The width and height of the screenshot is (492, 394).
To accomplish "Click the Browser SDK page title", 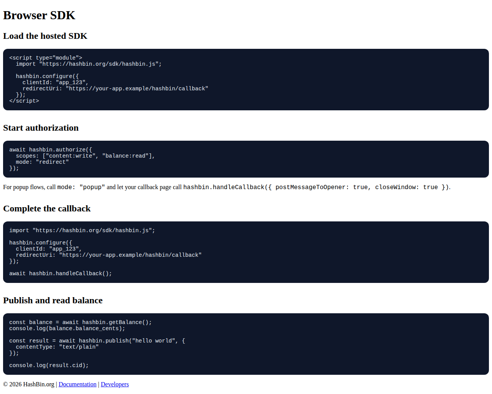I will pyautogui.click(x=39, y=15).
